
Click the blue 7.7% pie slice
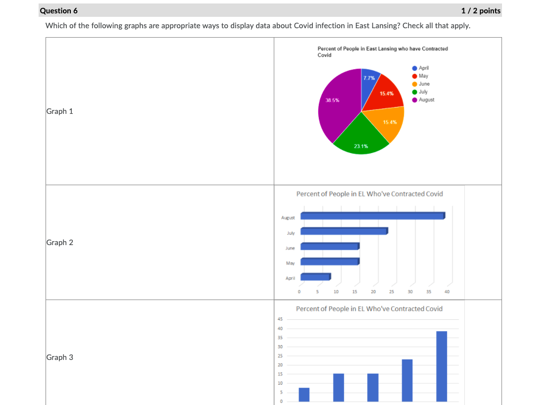(369, 85)
